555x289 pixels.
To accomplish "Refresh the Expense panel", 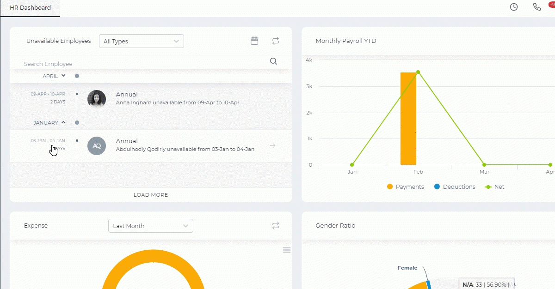I will (x=276, y=225).
